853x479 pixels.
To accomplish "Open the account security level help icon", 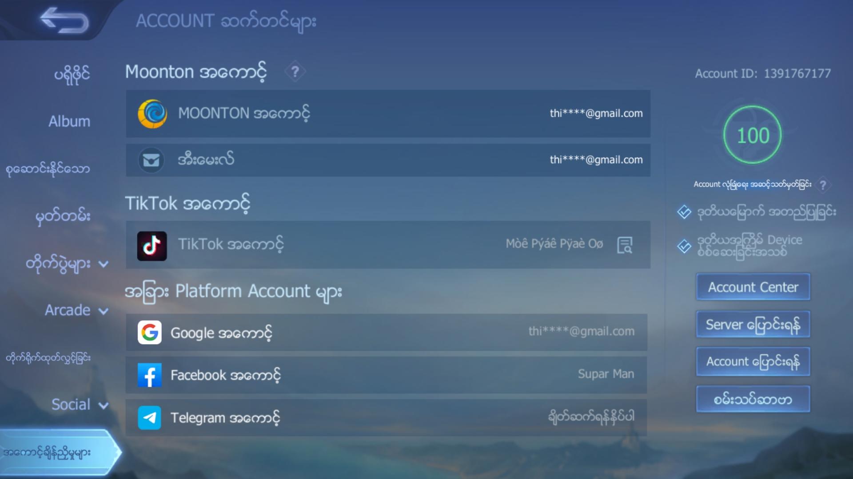I will pos(823,185).
